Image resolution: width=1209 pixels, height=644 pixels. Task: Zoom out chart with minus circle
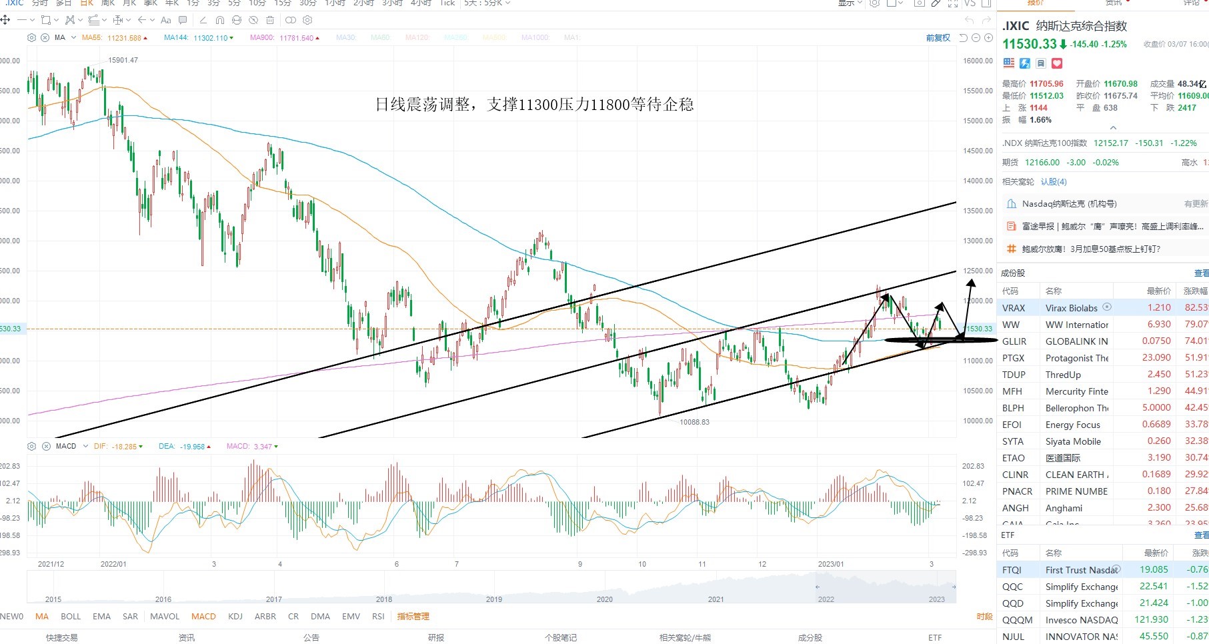pyautogui.click(x=976, y=38)
